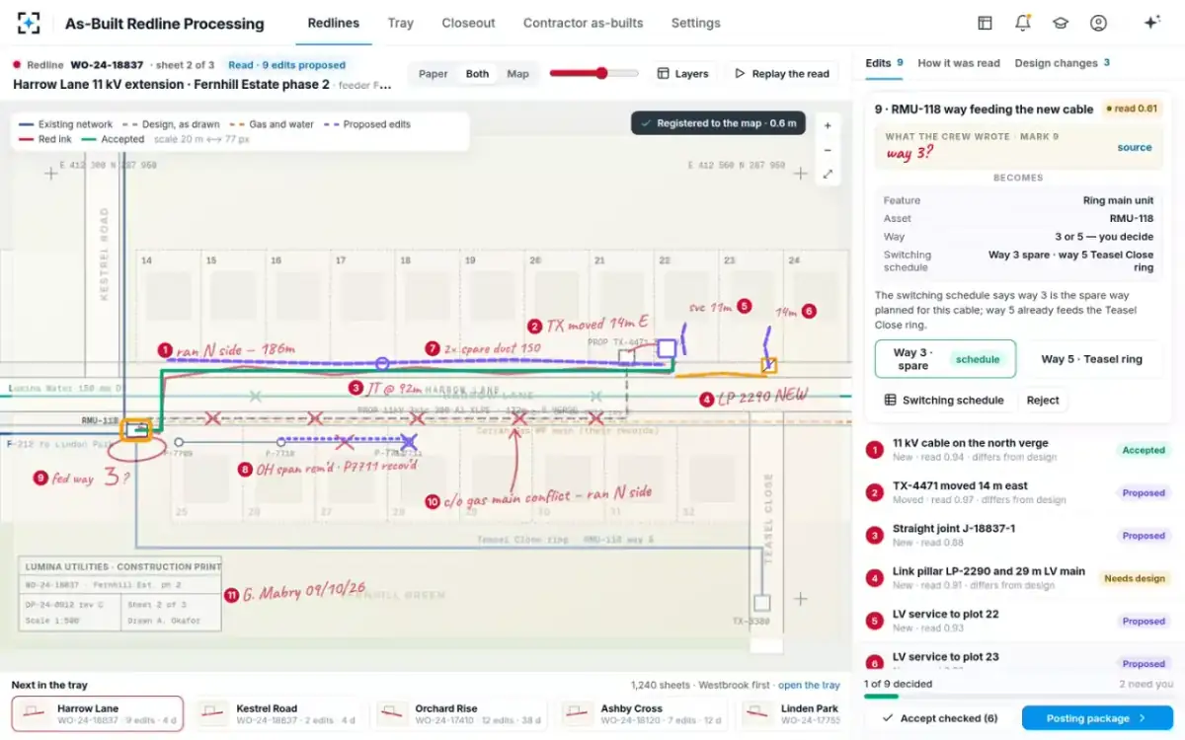Select mark 3 JT @ 92m
Image resolution: width=1185 pixels, height=740 pixels.
pos(355,388)
